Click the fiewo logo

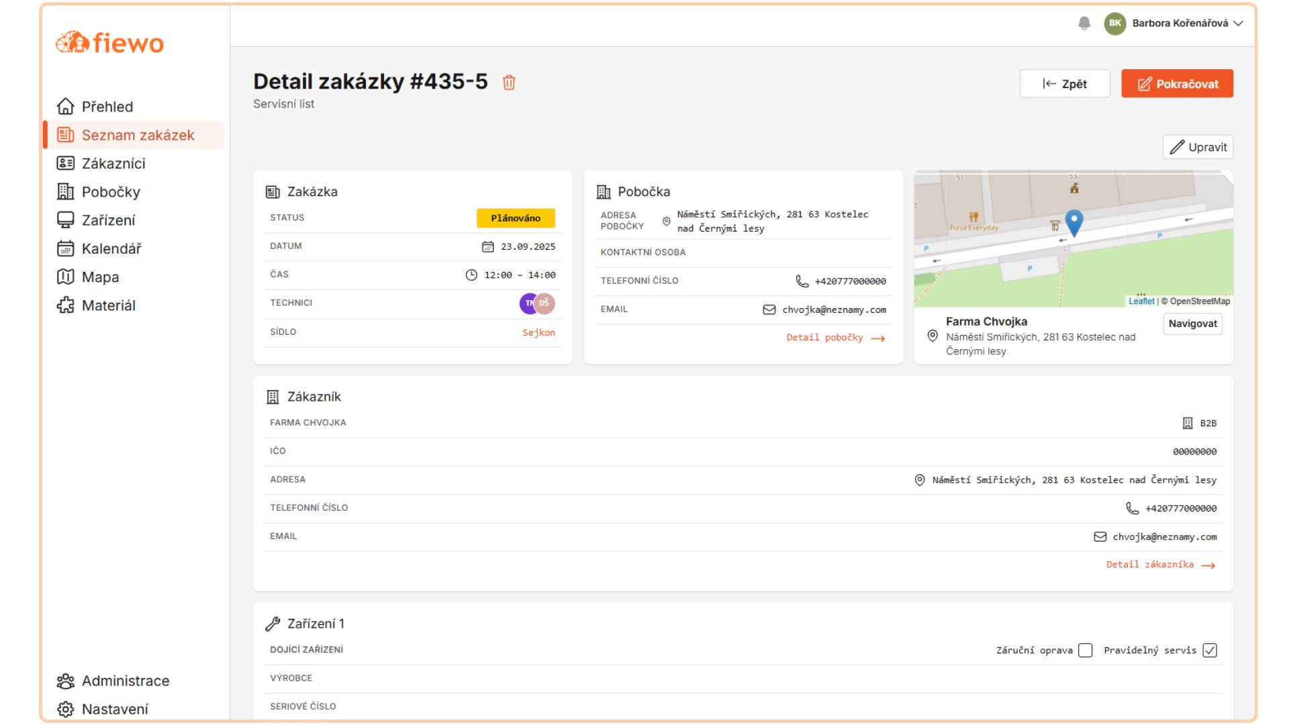pos(109,43)
